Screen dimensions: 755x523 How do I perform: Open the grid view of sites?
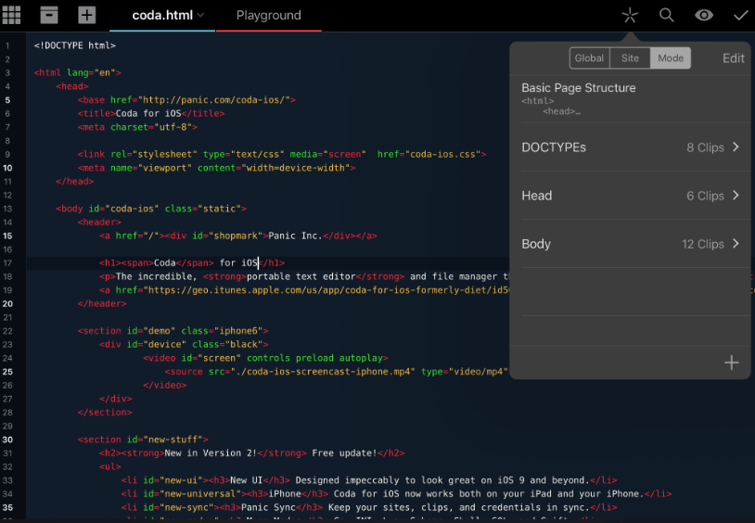pos(13,15)
